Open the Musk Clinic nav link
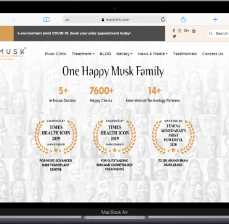This screenshot has width=229, height=224. [56, 54]
